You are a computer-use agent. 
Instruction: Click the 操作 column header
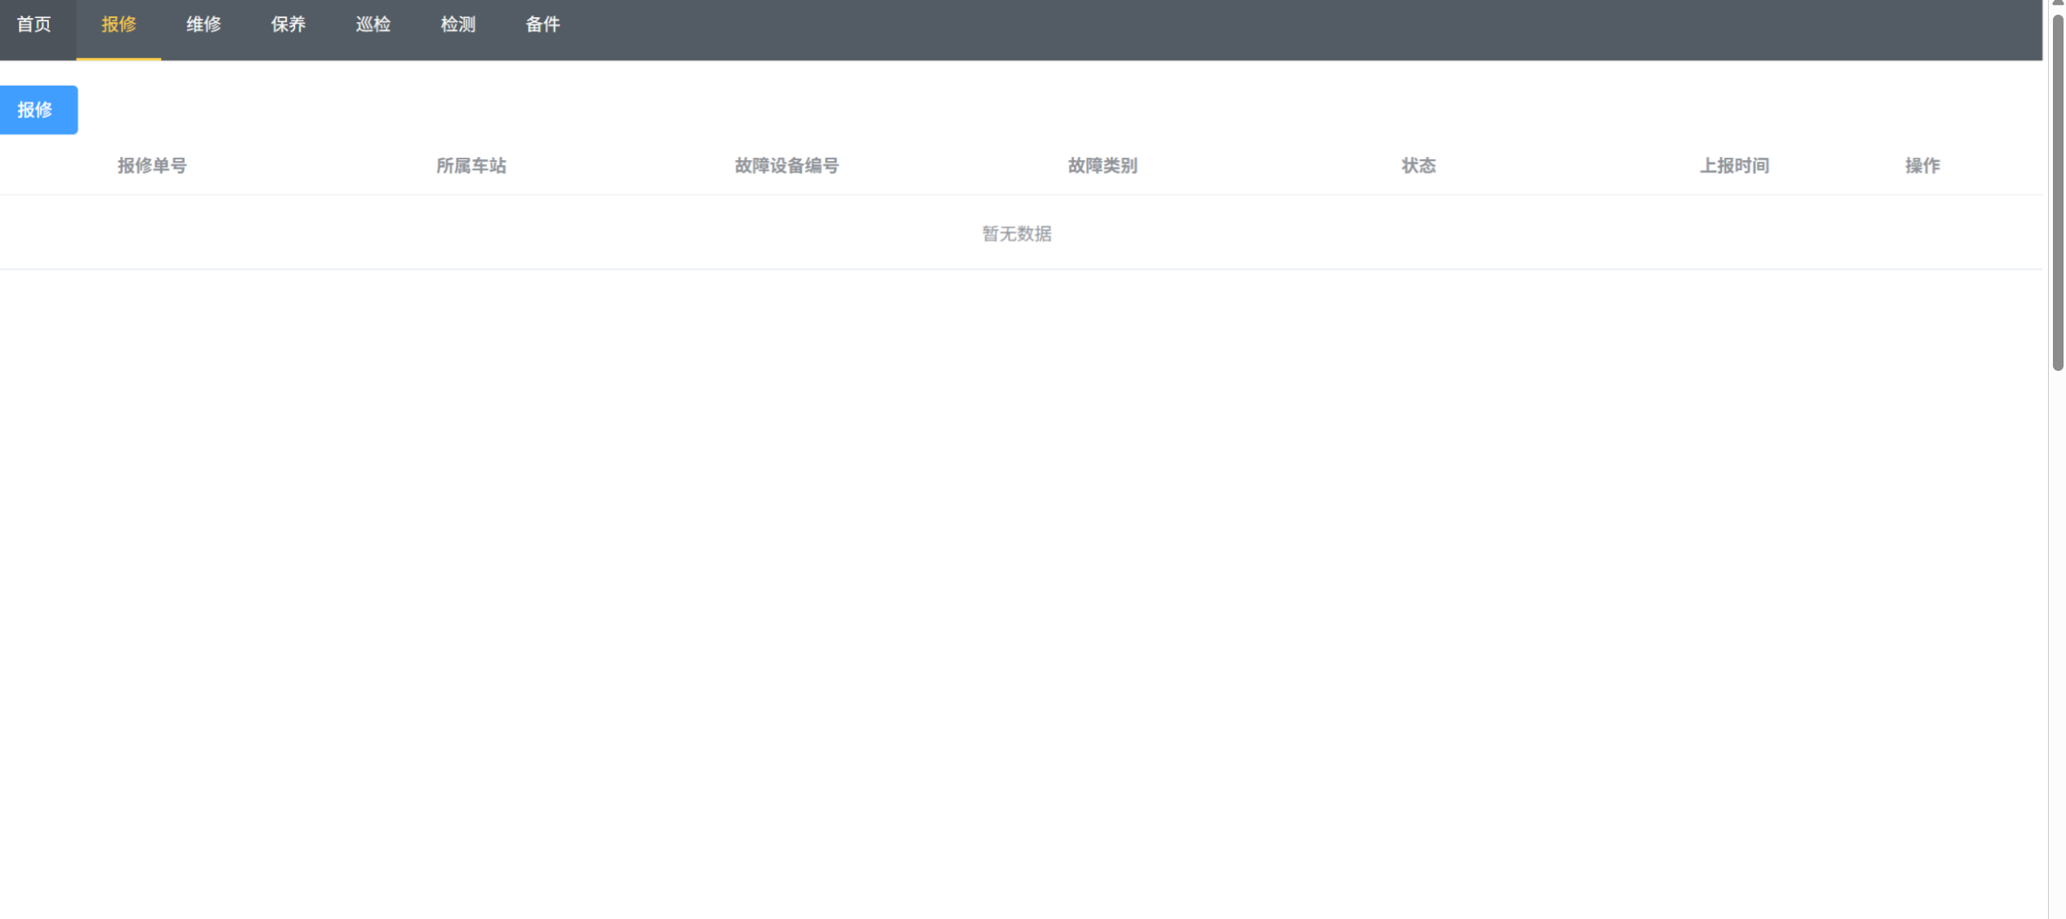click(x=1922, y=166)
